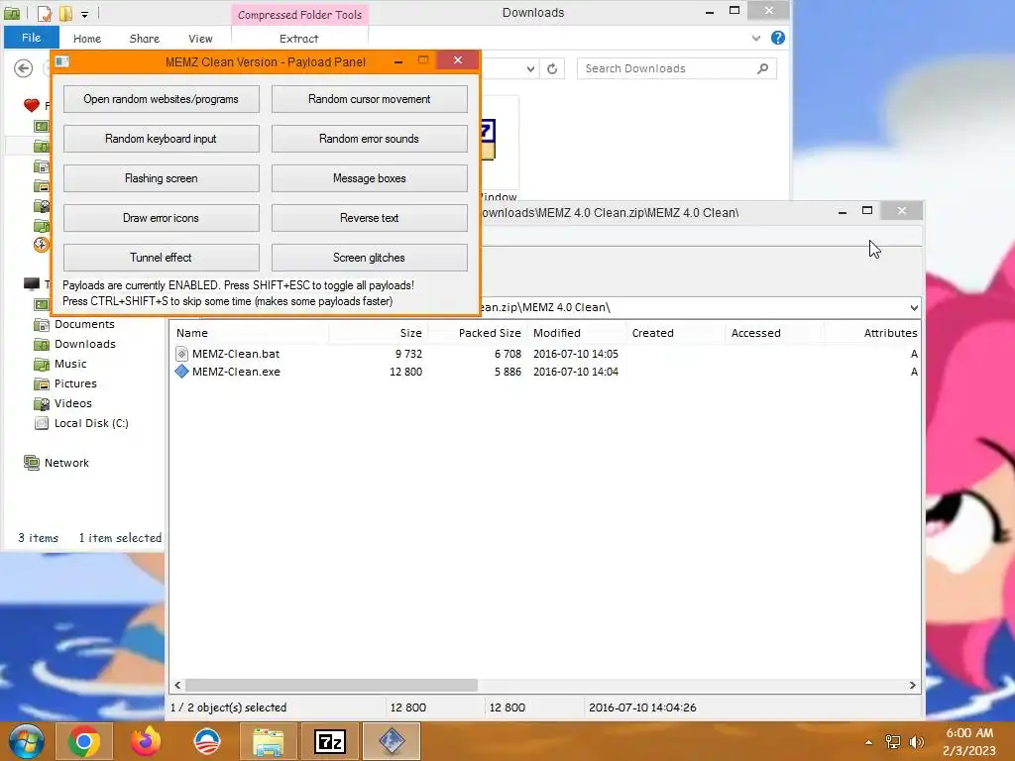Open Local Disk (C:) in navigation pane
Viewport: 1015px width, 761px height.
coord(91,423)
